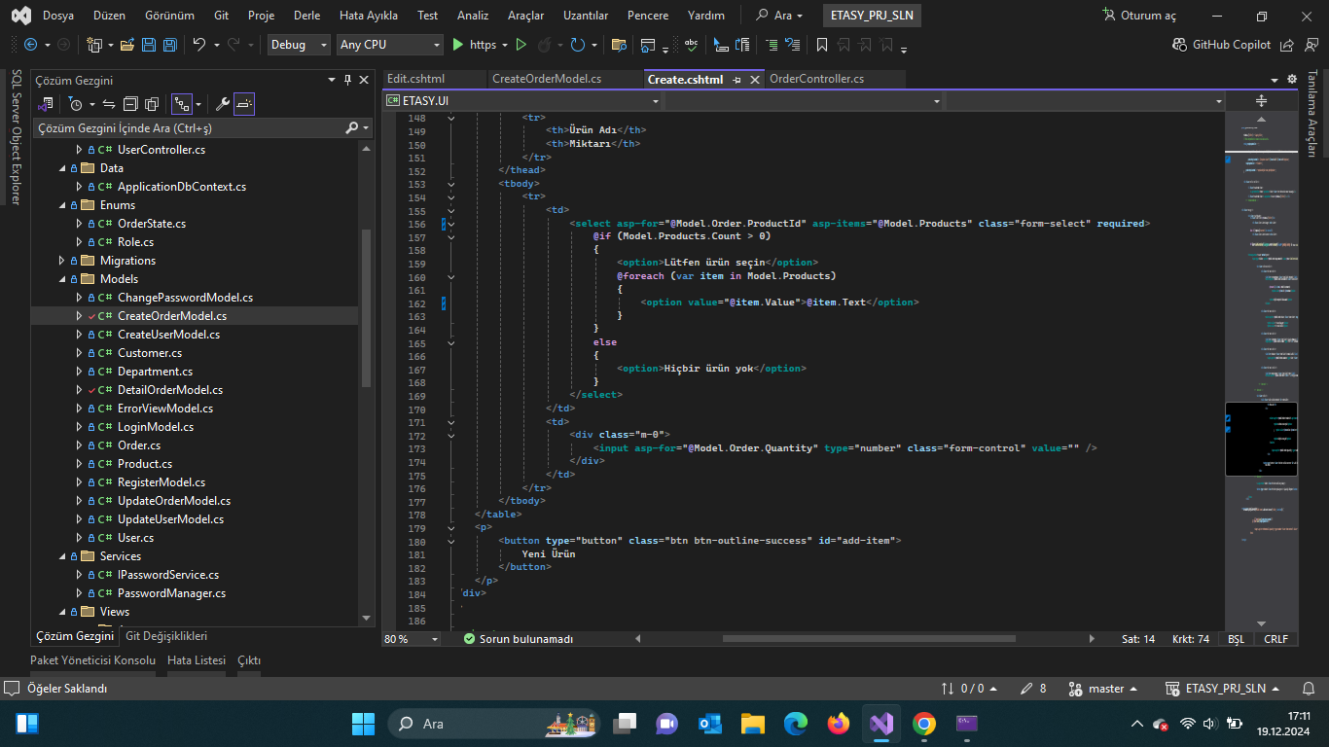
Task: Toggle pin on the Create.cshtml tab
Action: pyautogui.click(x=737, y=80)
